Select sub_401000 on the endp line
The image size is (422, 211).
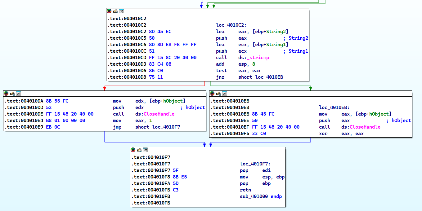pyautogui.click(x=254, y=196)
